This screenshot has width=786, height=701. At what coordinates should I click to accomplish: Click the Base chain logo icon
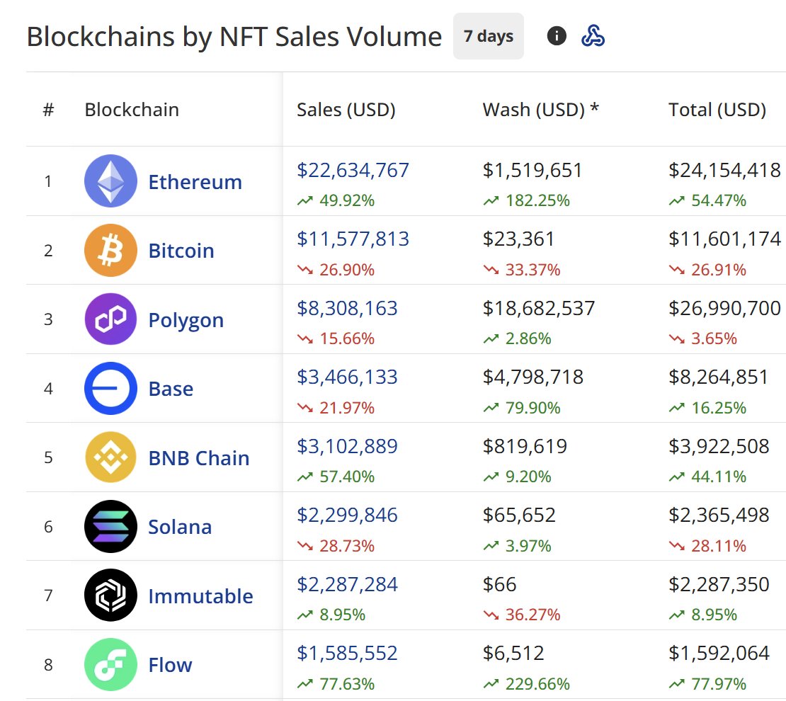[110, 389]
